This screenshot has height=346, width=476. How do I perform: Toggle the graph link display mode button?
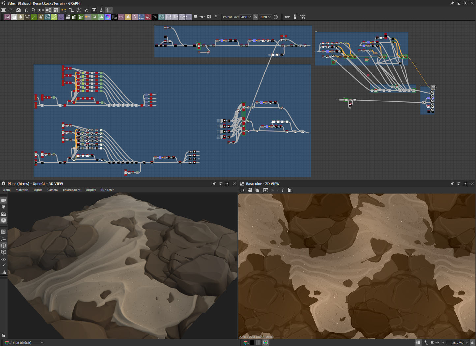49,10
